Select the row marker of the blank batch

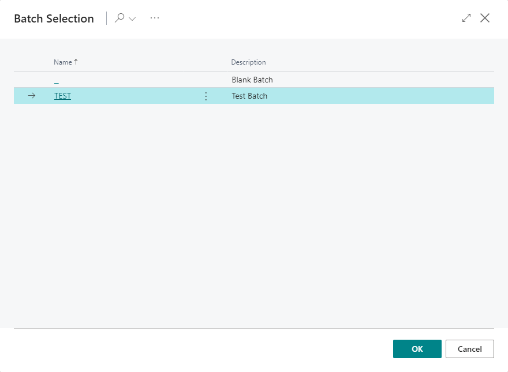tap(32, 80)
